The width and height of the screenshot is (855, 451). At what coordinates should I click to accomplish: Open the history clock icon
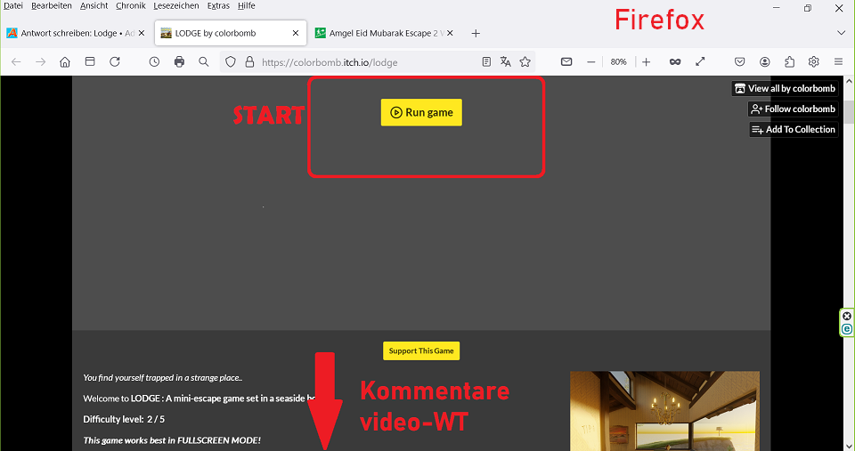(155, 62)
